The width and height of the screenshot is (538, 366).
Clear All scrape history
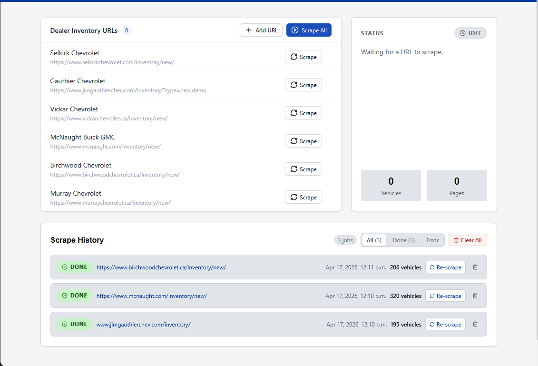(x=467, y=240)
